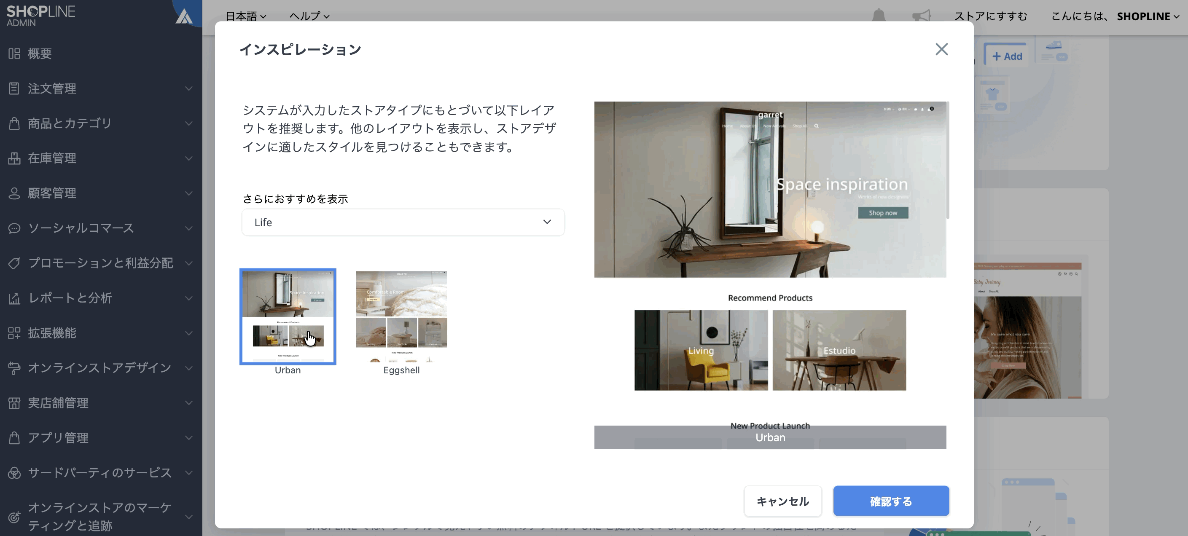The width and height of the screenshot is (1188, 536).
Task: Click the Baby Journey theme preview behind dialog
Action: [1027, 330]
